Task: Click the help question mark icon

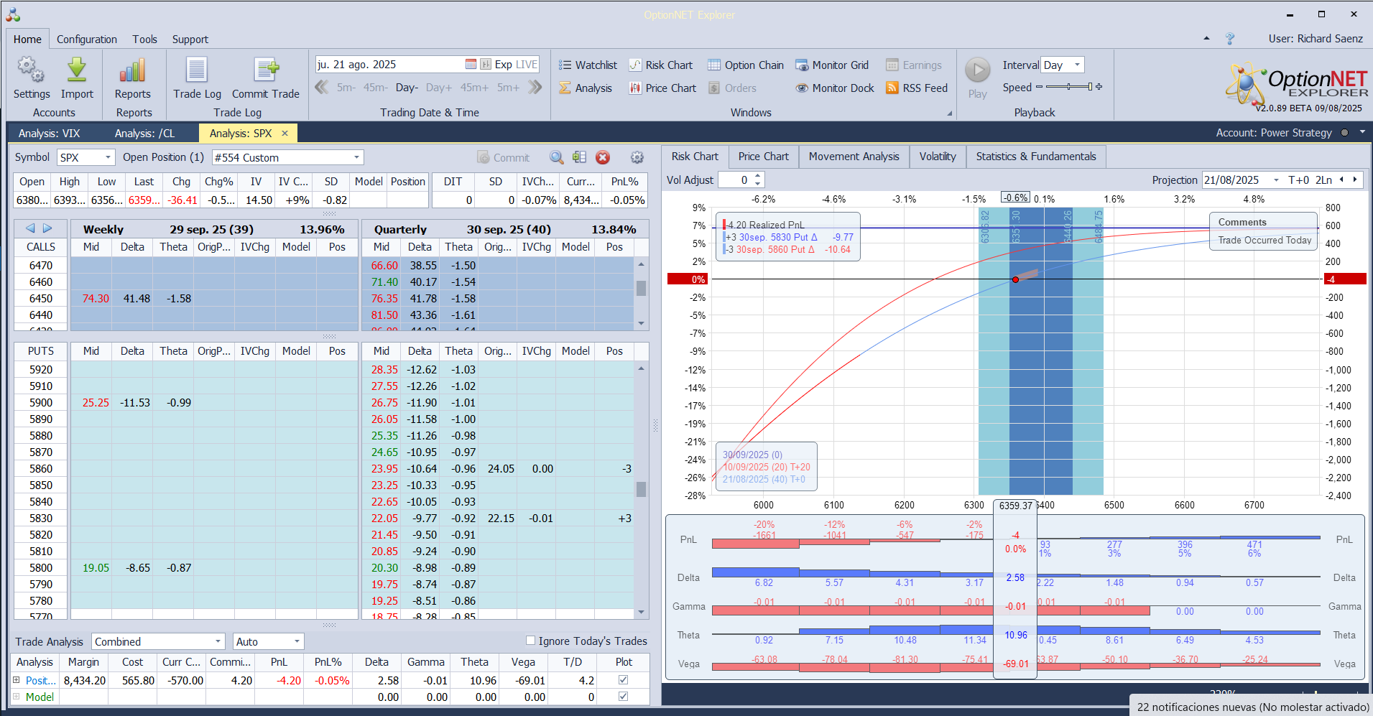Action: [x=1230, y=39]
